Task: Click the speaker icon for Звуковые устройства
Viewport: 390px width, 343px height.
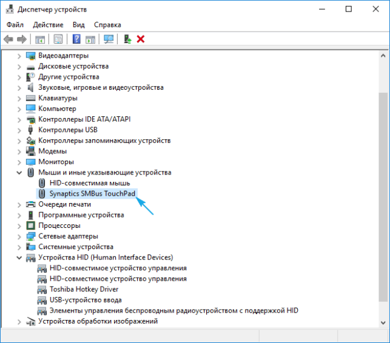Action: click(x=30, y=87)
